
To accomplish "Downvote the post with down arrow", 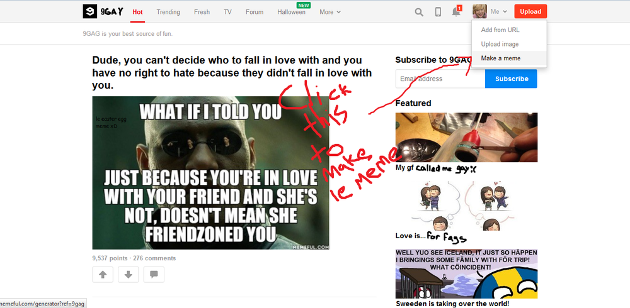I will tap(128, 274).
